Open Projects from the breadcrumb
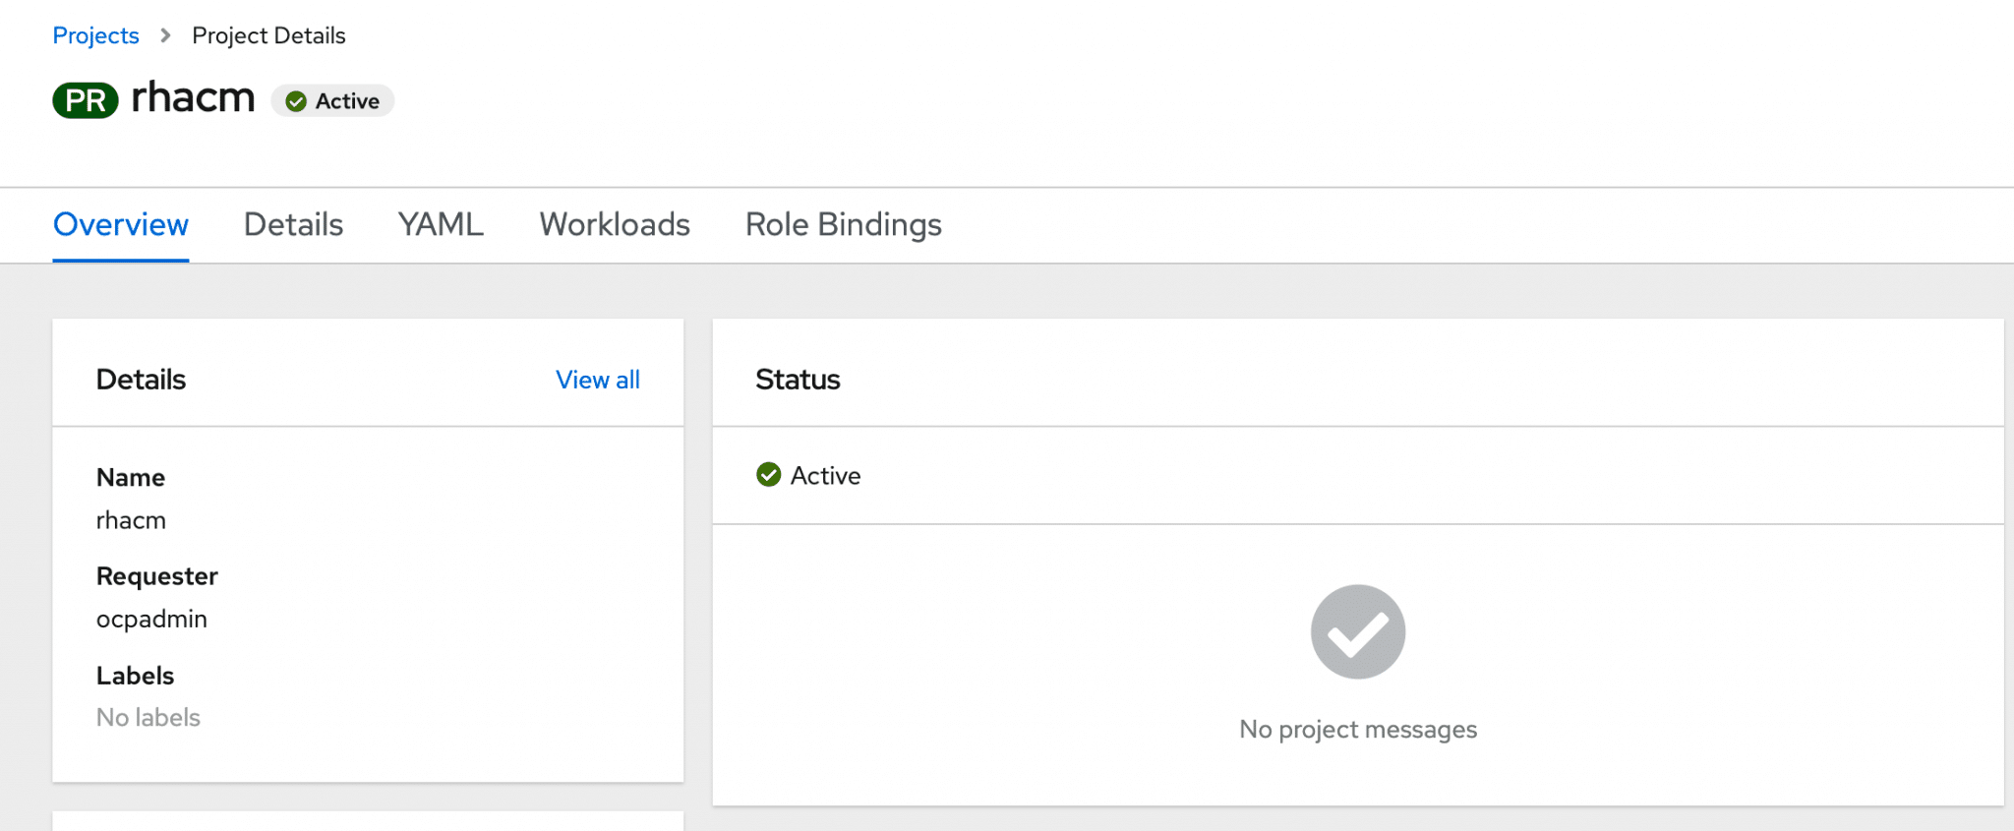Screen dimensions: 2014x831 tap(95, 35)
